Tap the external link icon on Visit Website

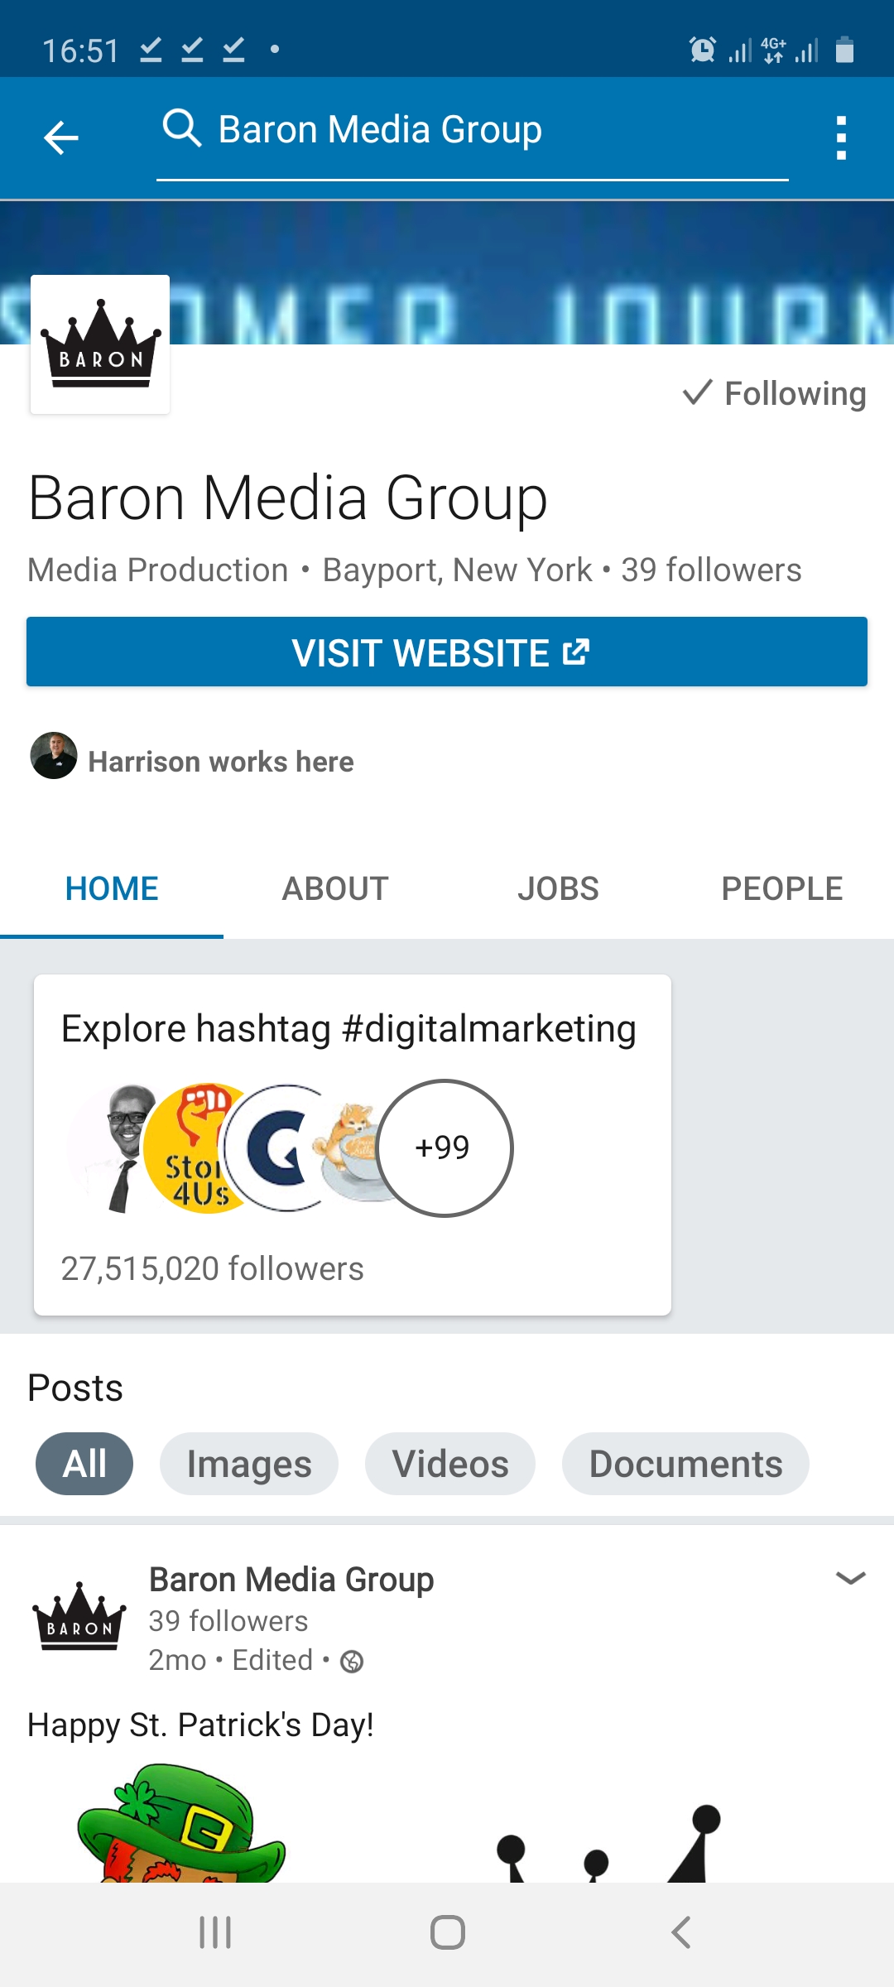point(576,652)
